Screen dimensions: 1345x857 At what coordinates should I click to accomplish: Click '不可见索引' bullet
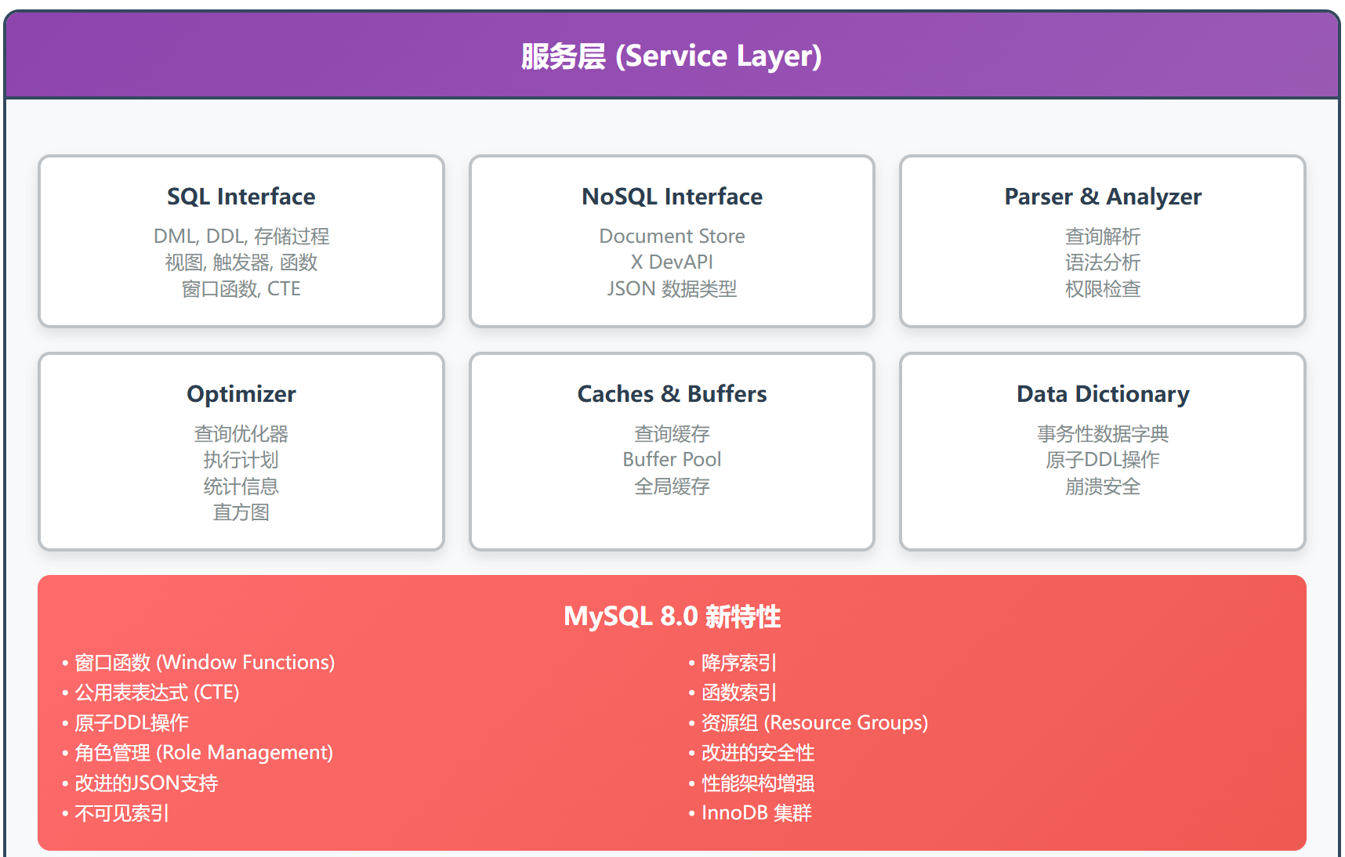coord(115,813)
